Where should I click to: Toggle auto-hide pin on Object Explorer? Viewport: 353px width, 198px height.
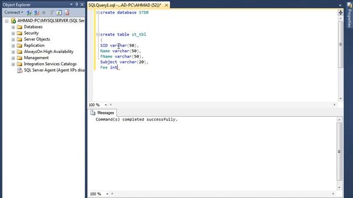click(x=77, y=4)
